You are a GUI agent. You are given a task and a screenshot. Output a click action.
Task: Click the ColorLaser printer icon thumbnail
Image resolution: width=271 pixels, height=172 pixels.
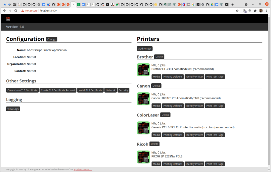pos(143,128)
